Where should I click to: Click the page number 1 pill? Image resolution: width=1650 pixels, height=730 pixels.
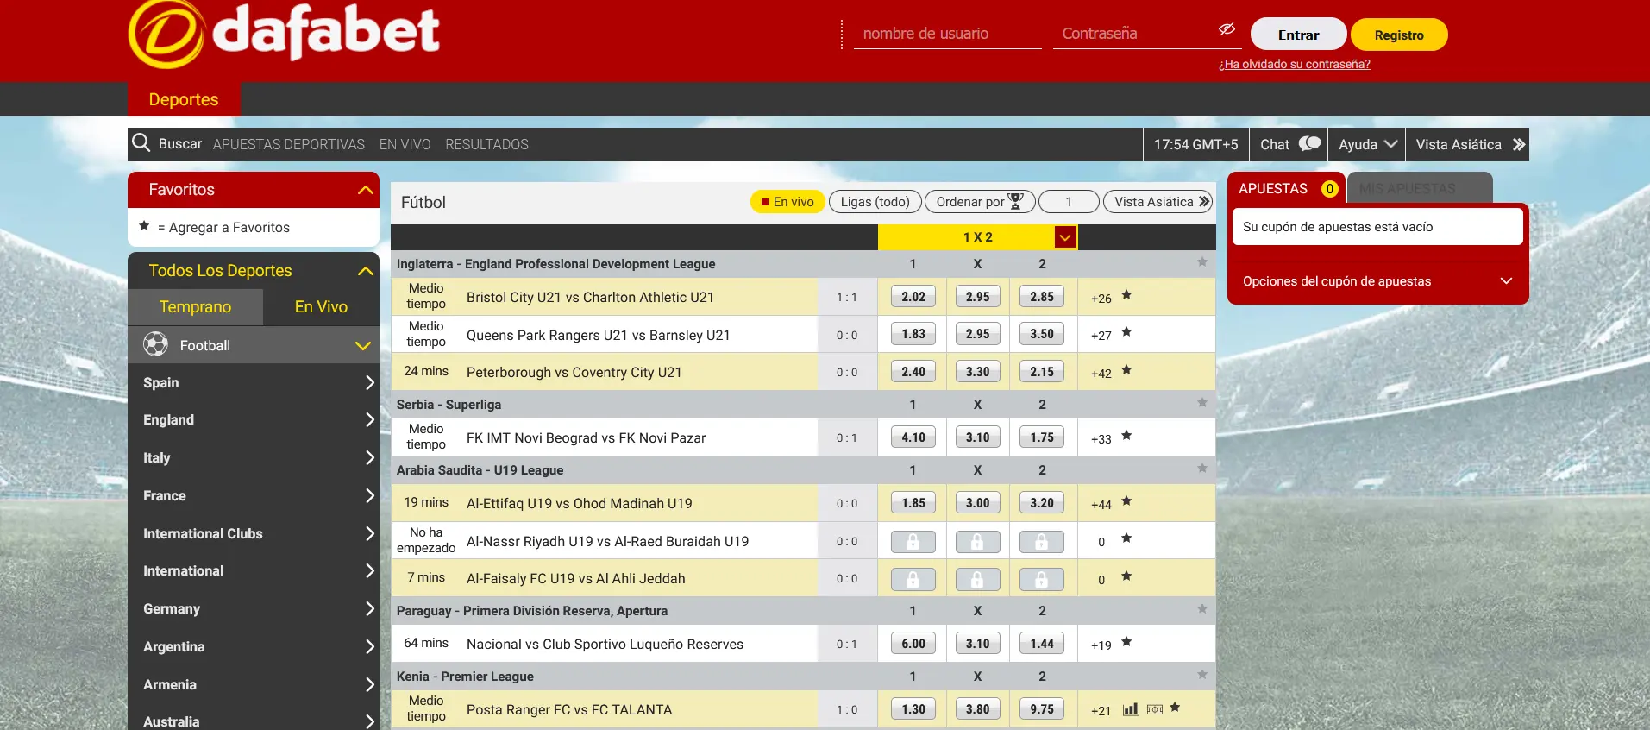click(x=1069, y=202)
